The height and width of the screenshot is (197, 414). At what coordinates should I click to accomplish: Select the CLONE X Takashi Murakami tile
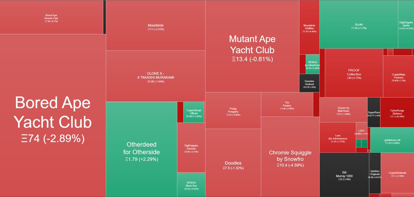pos(156,76)
